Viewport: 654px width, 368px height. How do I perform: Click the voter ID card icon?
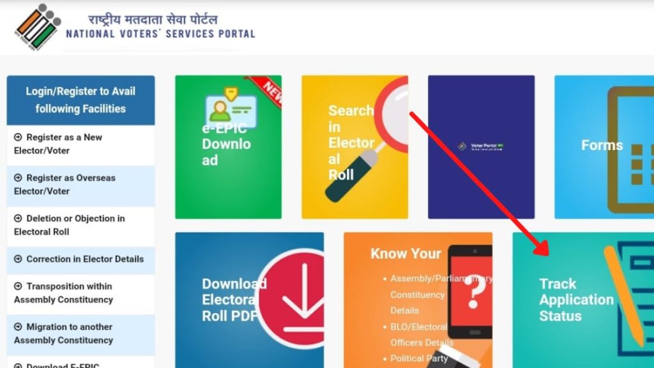point(230,107)
